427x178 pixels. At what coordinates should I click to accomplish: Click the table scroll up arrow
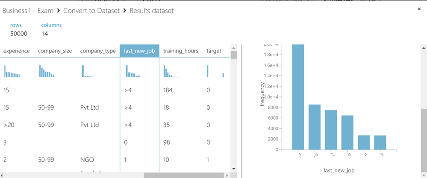pyautogui.click(x=233, y=48)
